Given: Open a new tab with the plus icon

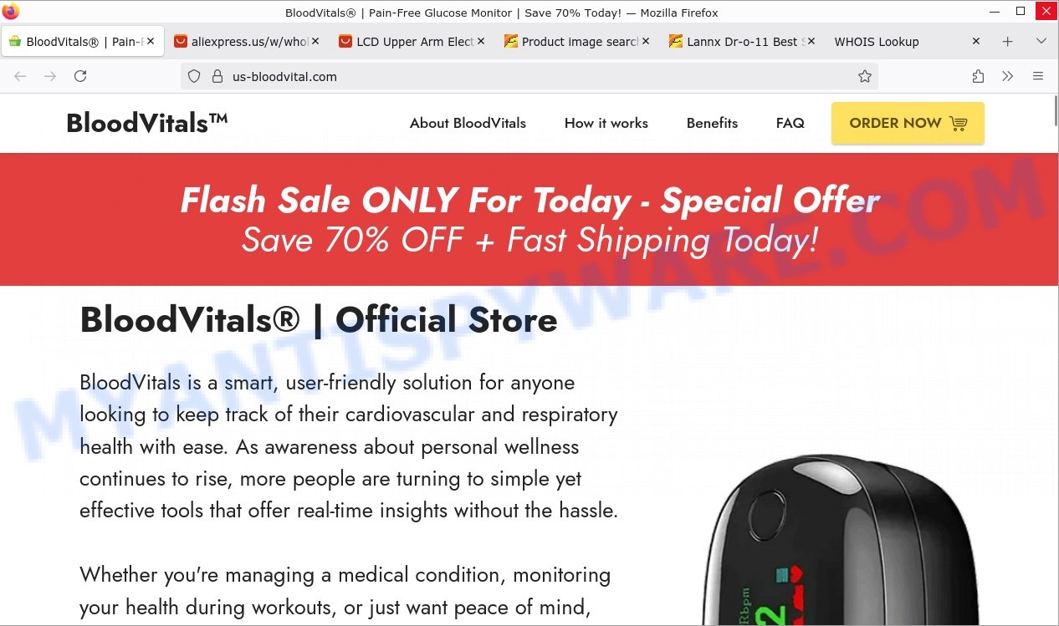Looking at the screenshot, I should click(1008, 41).
